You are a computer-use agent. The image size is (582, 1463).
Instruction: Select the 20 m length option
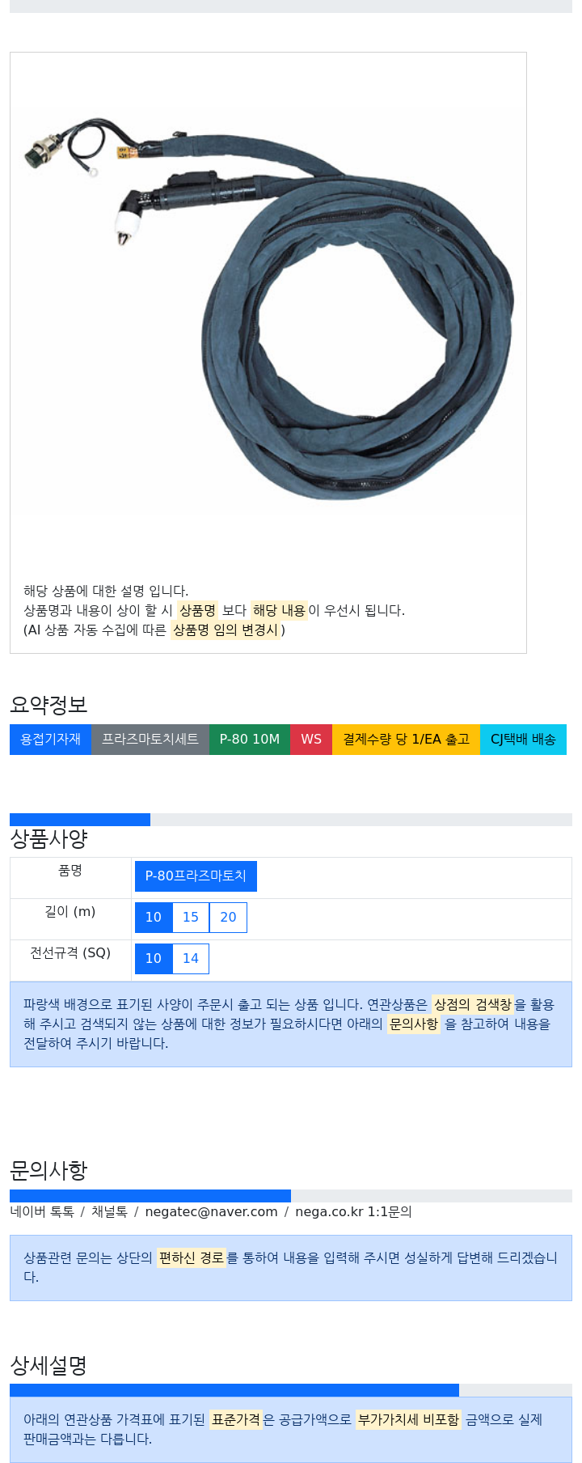228,917
